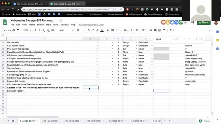Click the Merge cells icon

(117, 30)
